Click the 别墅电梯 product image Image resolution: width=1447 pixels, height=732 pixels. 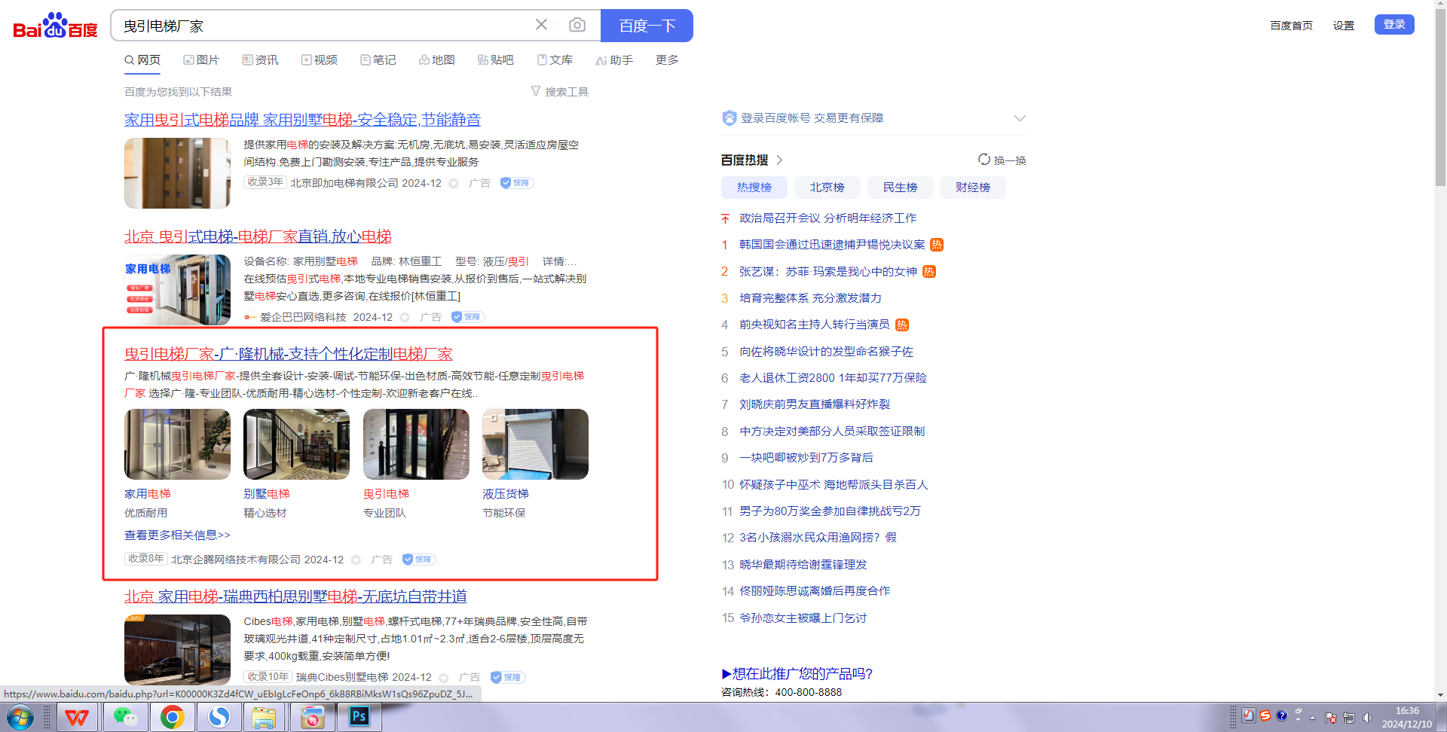(296, 444)
